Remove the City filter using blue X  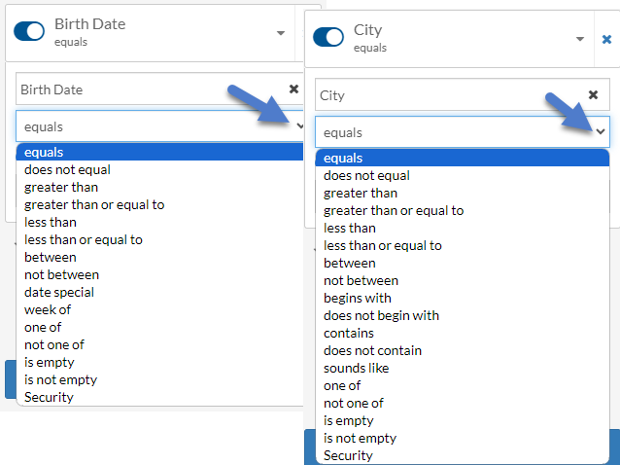606,39
